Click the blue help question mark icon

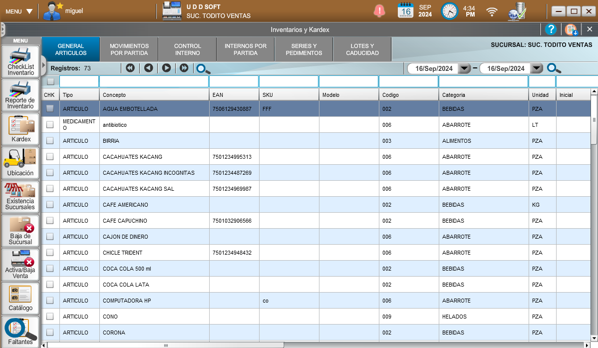point(551,29)
